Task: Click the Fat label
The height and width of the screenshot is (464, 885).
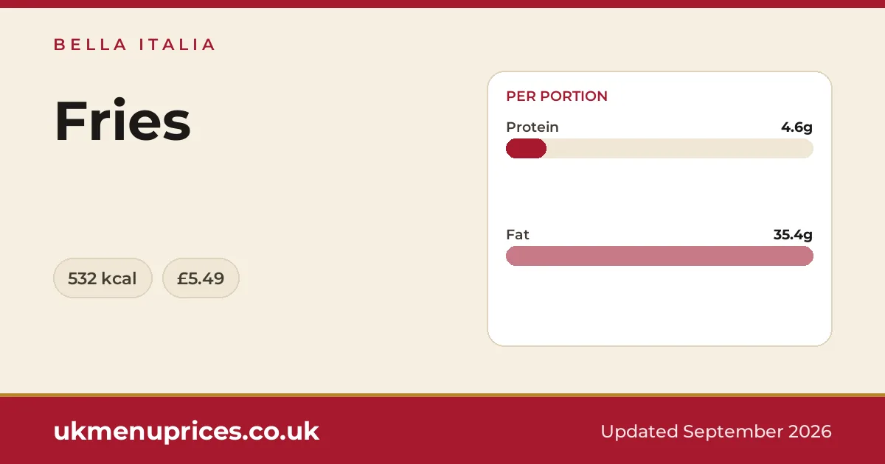Action: [x=518, y=235]
